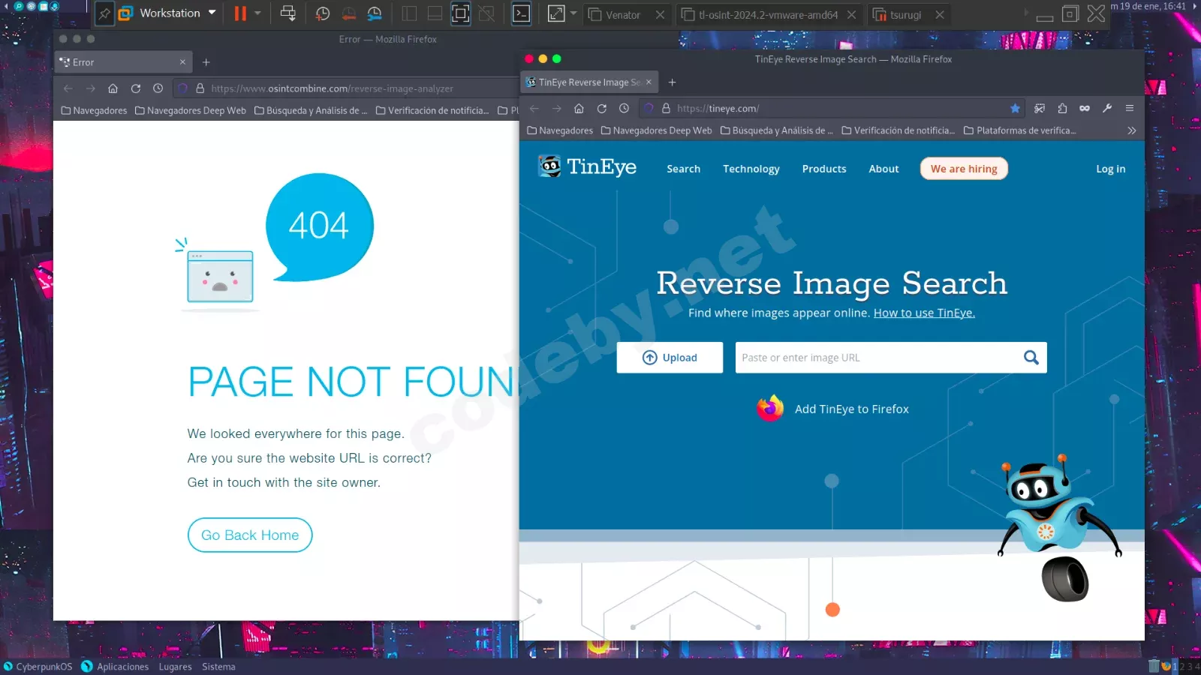Click the magnifier search icon on TinEye
This screenshot has height=675, width=1201.
tap(1031, 358)
